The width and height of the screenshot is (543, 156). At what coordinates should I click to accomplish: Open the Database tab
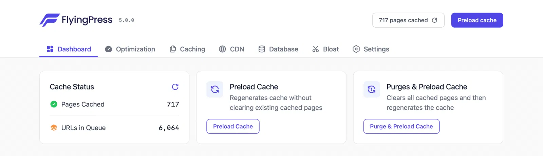(278, 49)
